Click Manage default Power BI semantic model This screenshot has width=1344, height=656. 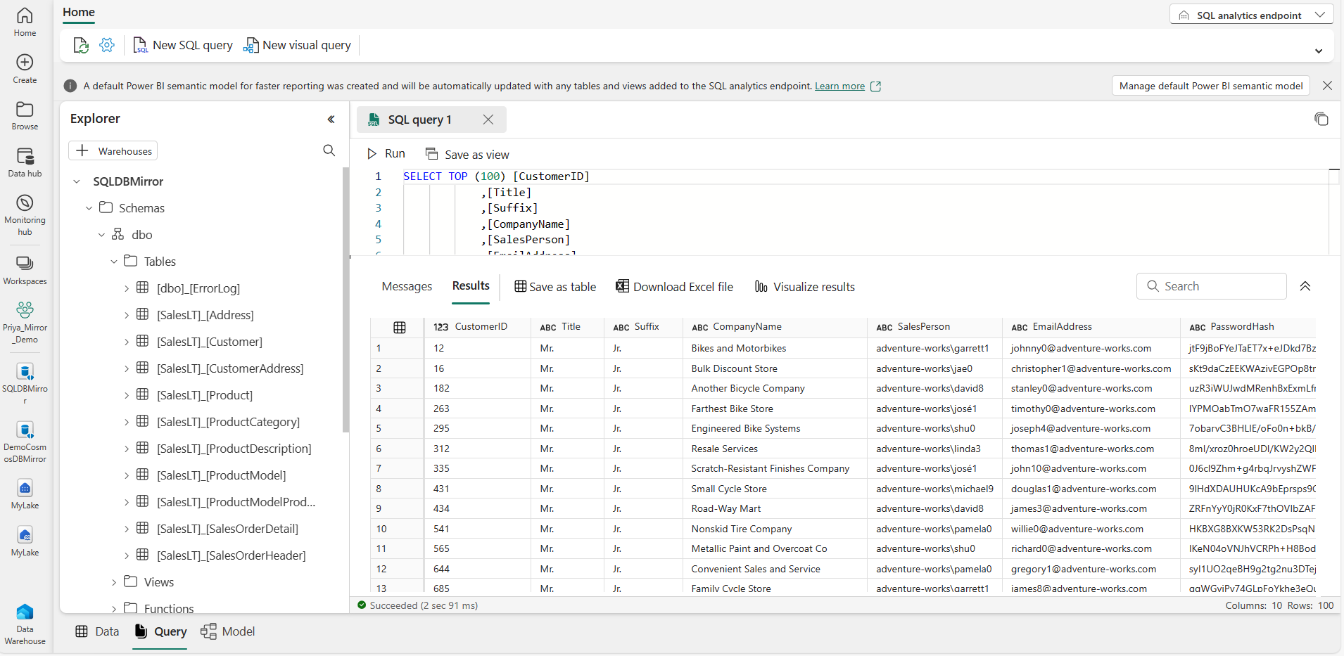click(1211, 86)
